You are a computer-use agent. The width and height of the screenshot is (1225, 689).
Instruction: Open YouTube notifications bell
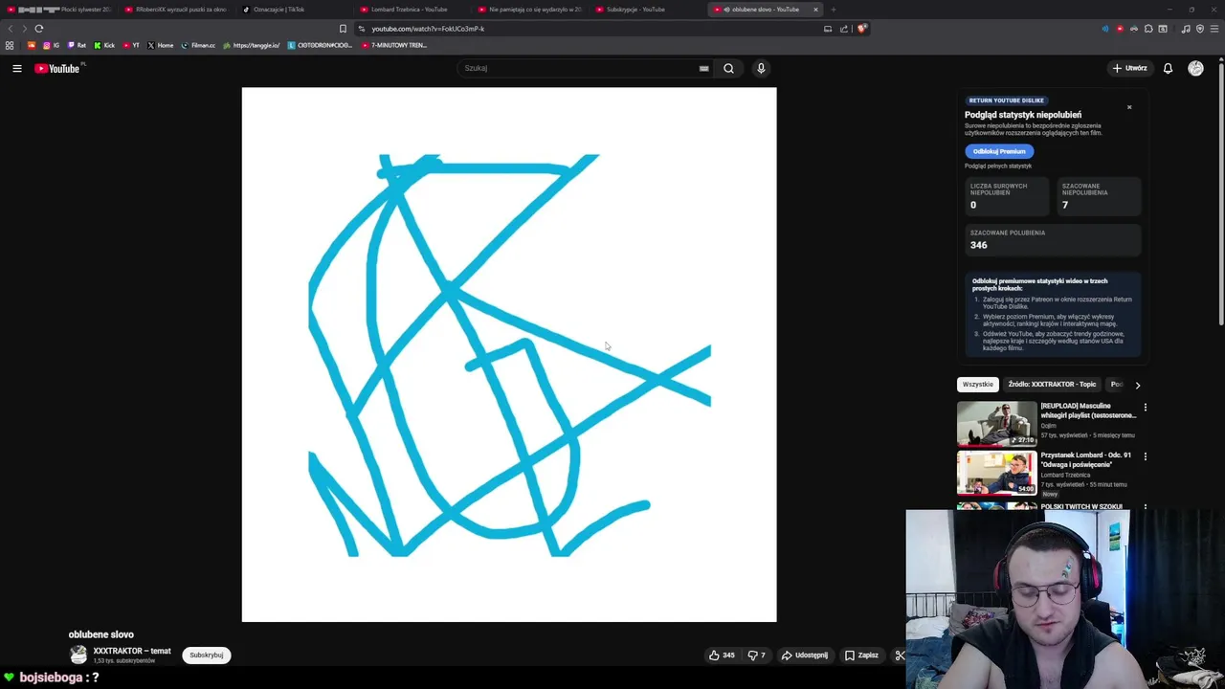click(x=1168, y=68)
